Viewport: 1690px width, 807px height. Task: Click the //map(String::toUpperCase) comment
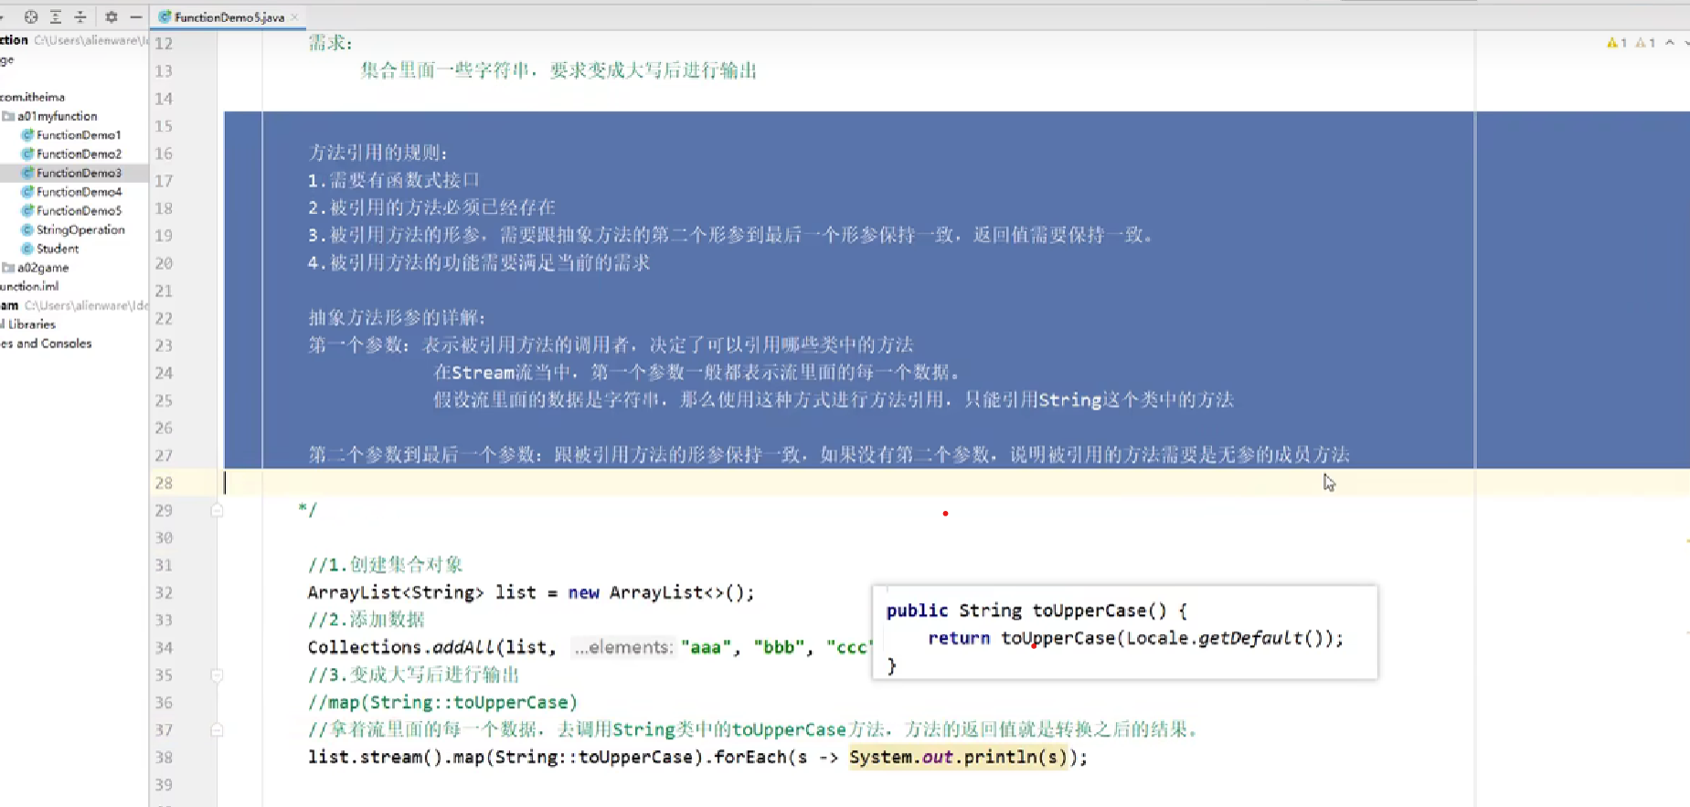(x=442, y=703)
